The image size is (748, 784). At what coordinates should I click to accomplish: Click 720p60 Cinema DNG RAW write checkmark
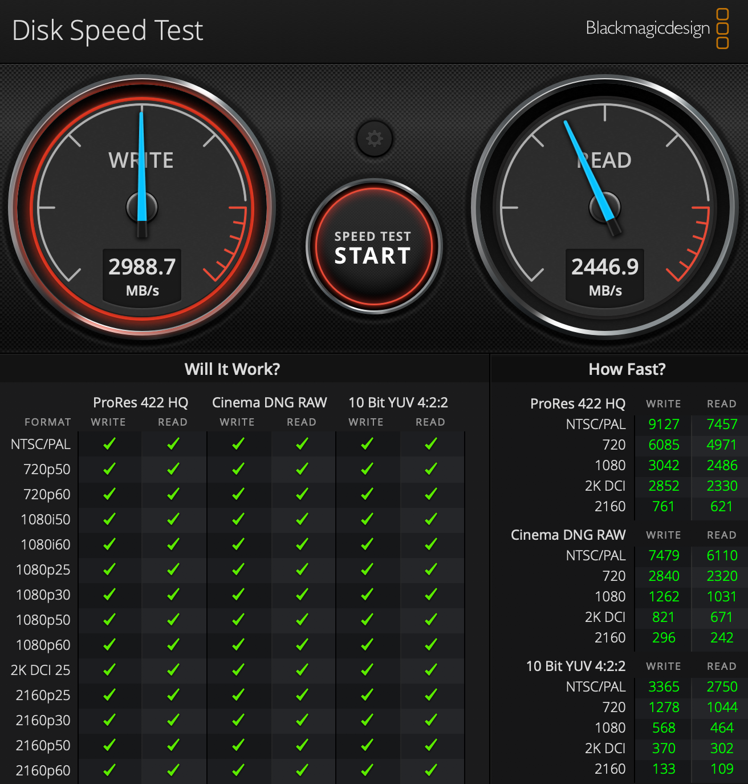coord(238,494)
